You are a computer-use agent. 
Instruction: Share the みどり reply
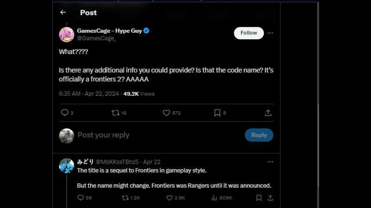coord(270,198)
